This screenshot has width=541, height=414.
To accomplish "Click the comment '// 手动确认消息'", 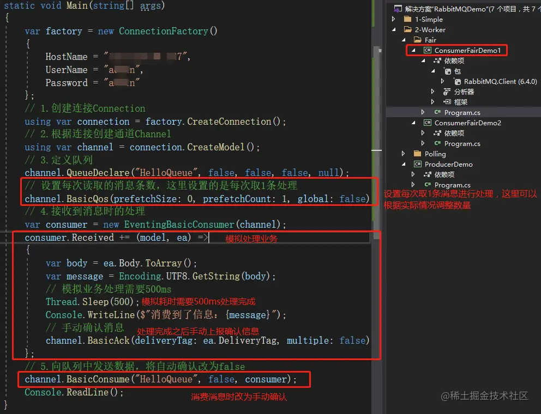I will click(85, 327).
